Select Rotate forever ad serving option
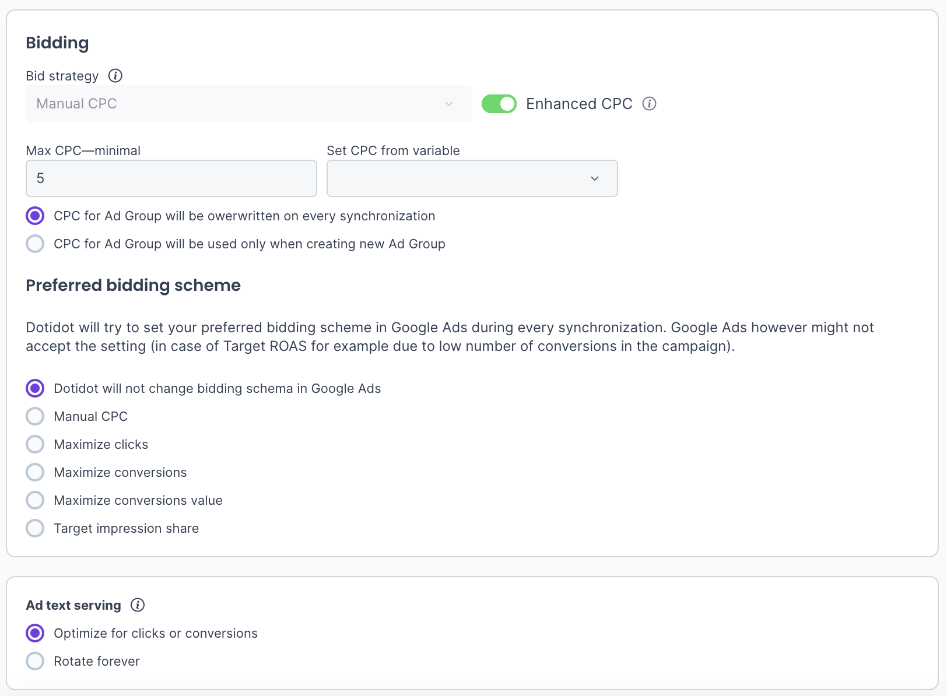This screenshot has width=947, height=696. pyautogui.click(x=35, y=661)
